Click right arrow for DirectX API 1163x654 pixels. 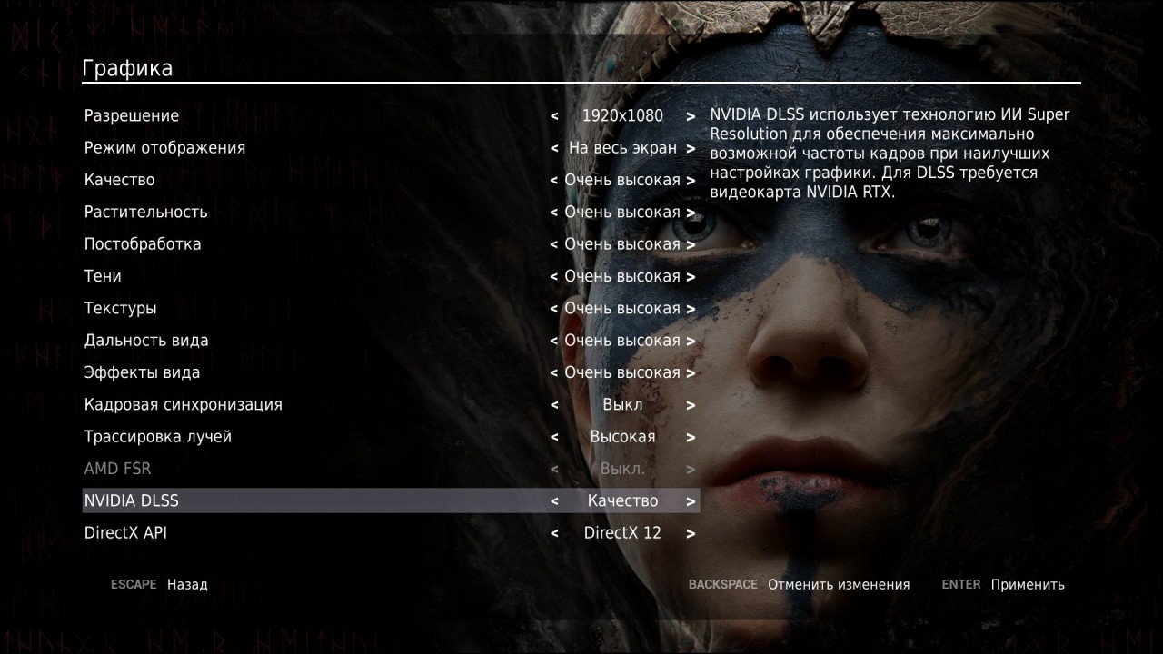[691, 533]
